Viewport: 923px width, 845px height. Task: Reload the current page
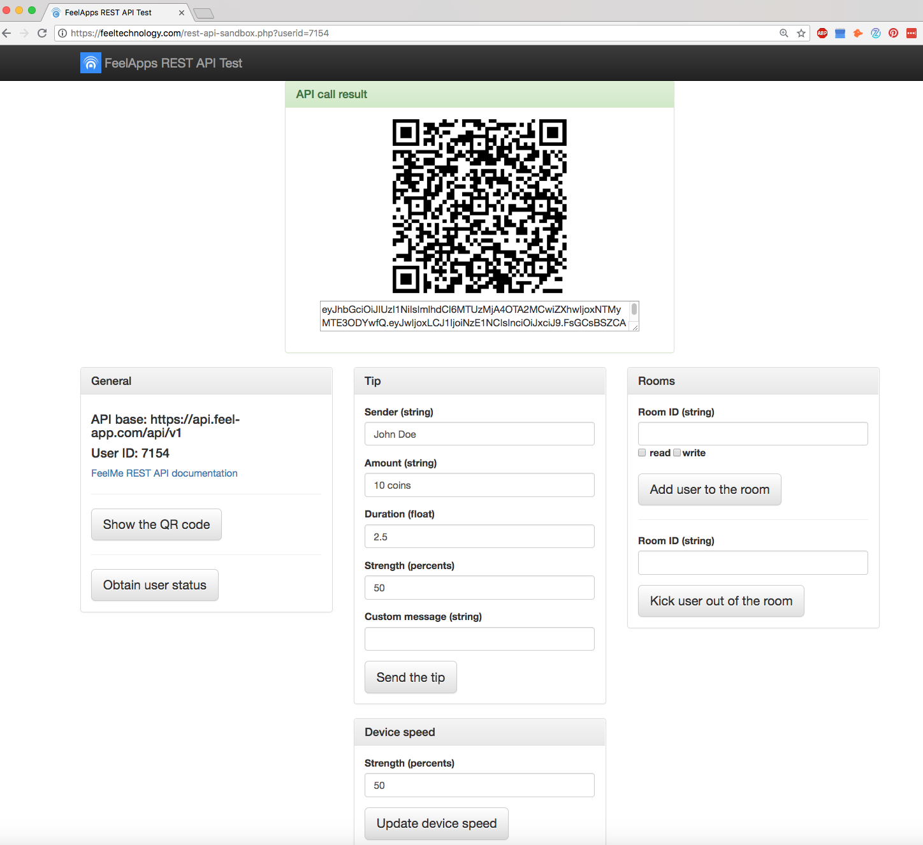42,33
